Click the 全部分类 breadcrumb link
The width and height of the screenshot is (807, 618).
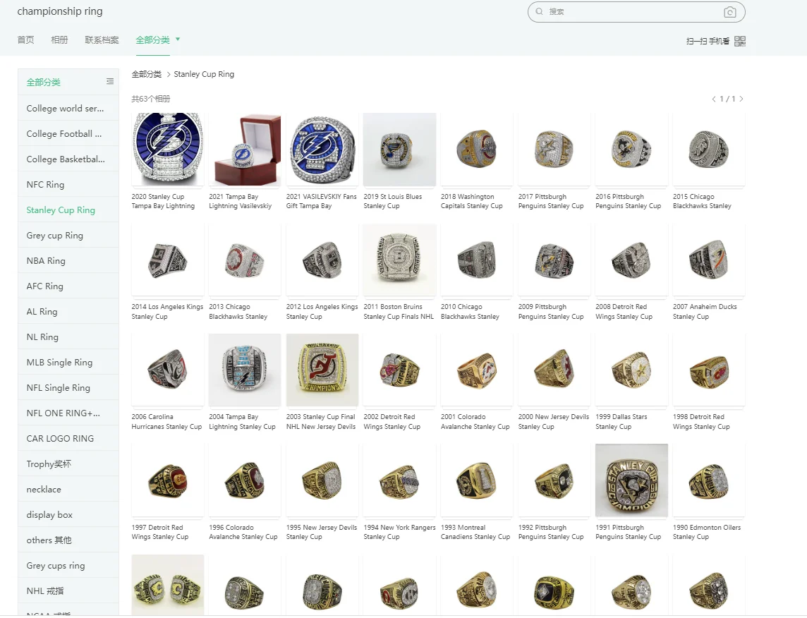tap(147, 74)
